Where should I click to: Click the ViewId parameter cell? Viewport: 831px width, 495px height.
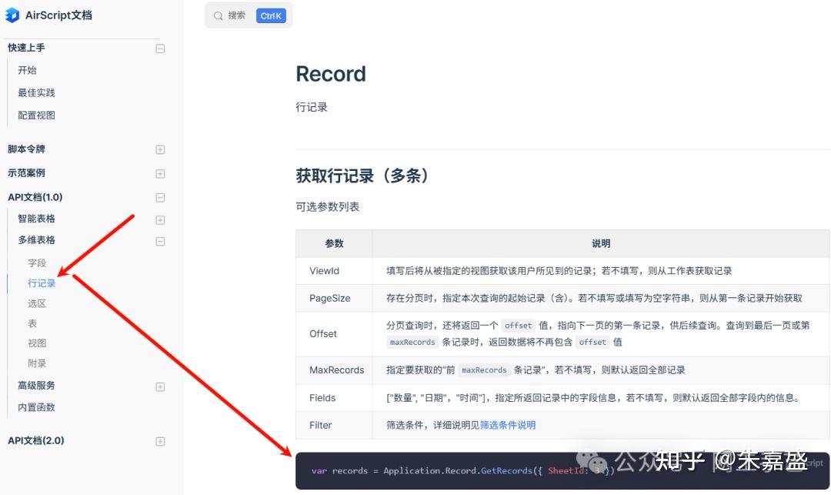pos(334,271)
